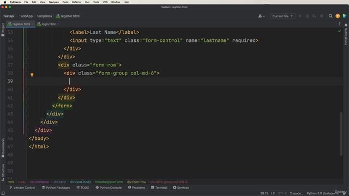The image size is (349, 196).
Task: Click the TodoApp breadcrumb in navigation bar
Action: point(26,16)
